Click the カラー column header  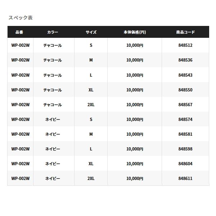(x=53, y=32)
